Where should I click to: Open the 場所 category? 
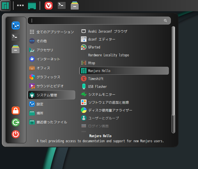(x=51, y=113)
